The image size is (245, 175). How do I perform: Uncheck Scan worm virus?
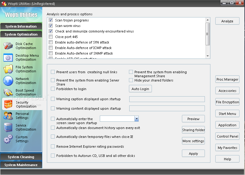(51, 26)
